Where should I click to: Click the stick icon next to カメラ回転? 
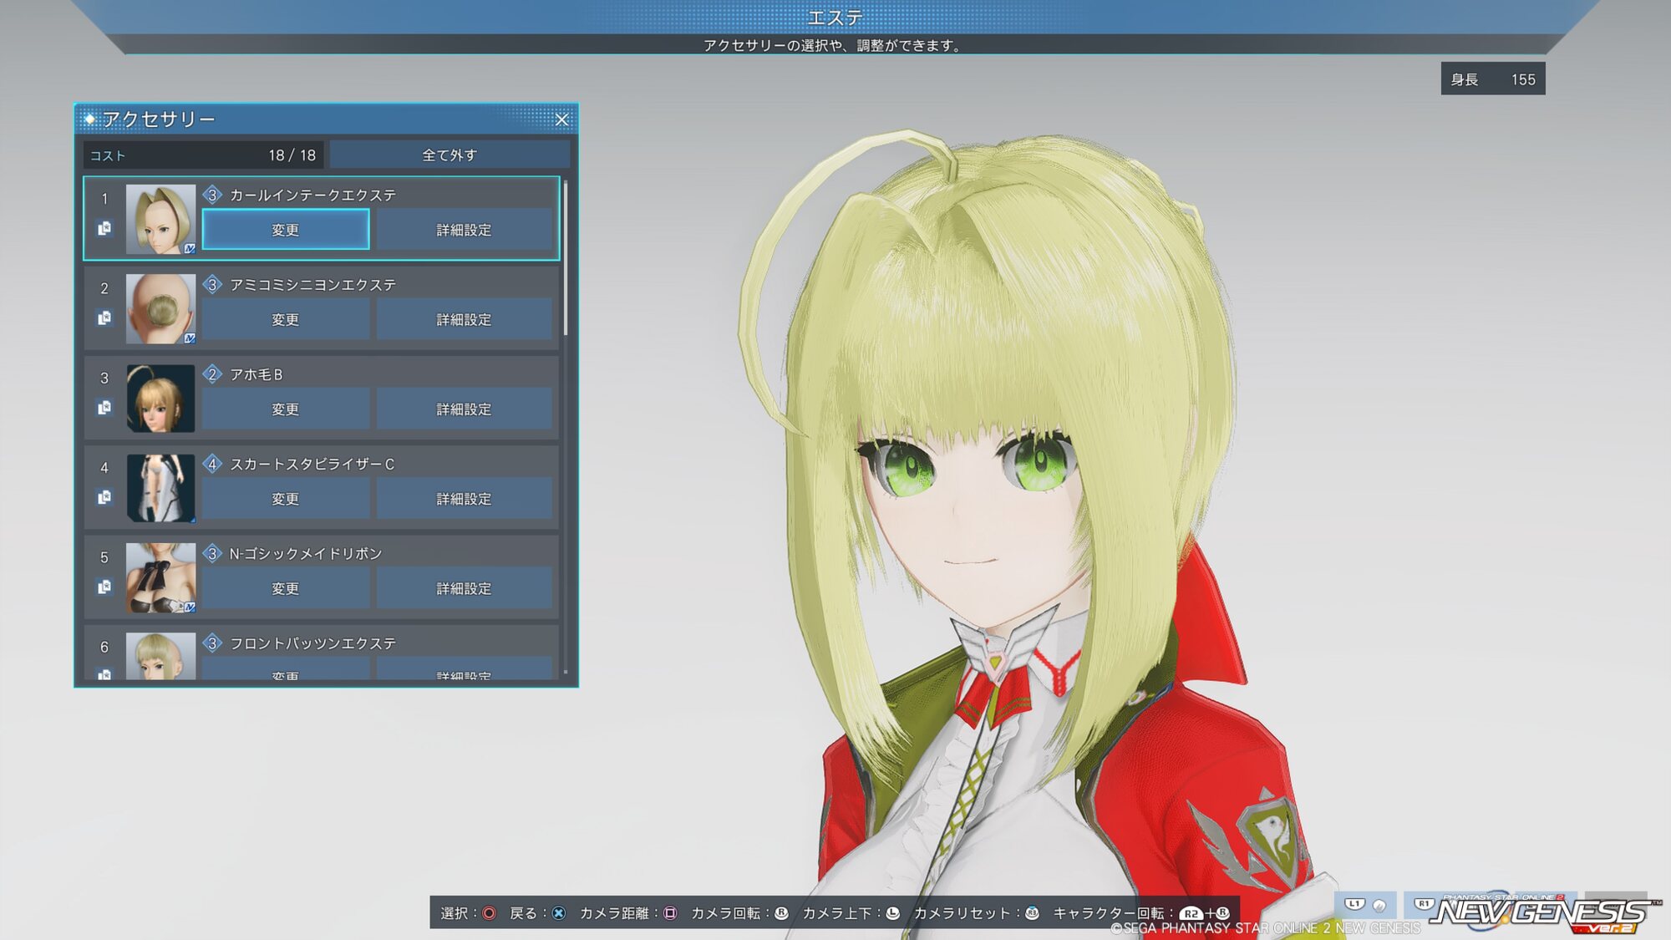click(781, 913)
